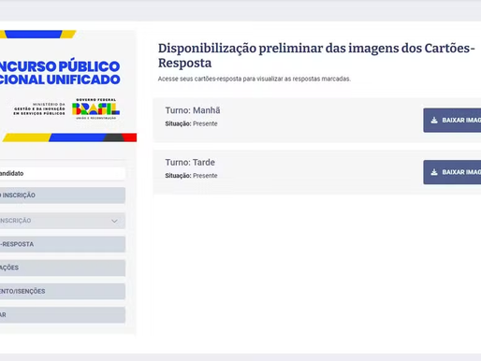Click 'Situação: Presente' under Tarde
The width and height of the screenshot is (481, 361).
click(191, 176)
